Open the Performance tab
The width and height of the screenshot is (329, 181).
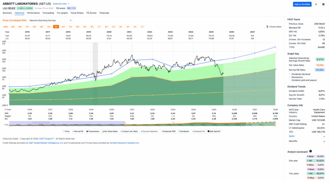point(33,13)
